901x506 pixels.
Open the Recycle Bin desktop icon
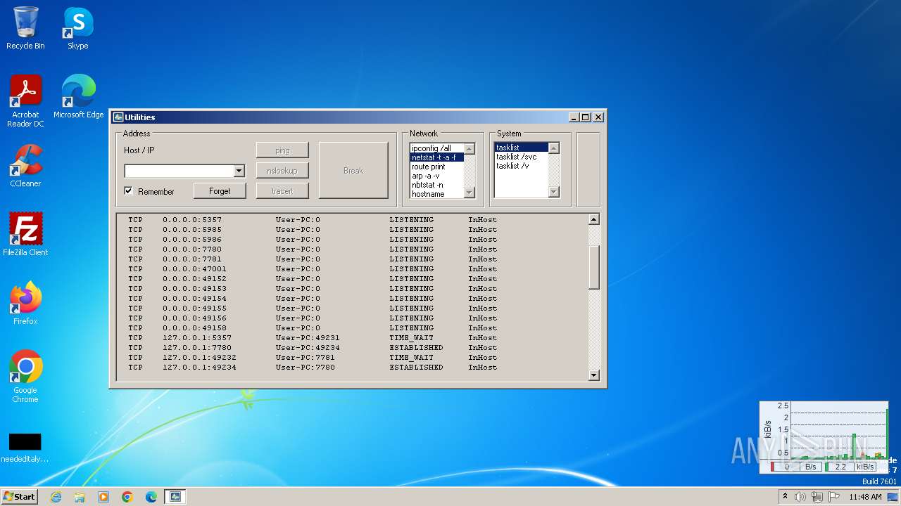pyautogui.click(x=25, y=28)
